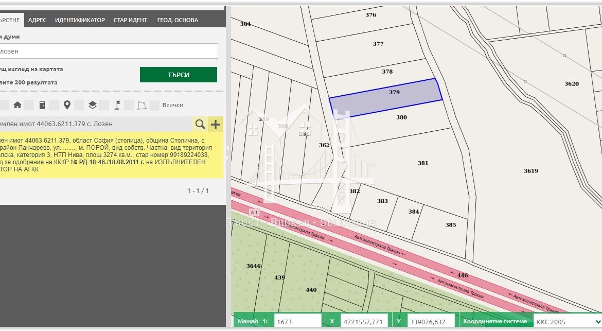Click the Мащаб scale field showing 1673
This screenshot has height=331, width=602.
(297, 322)
